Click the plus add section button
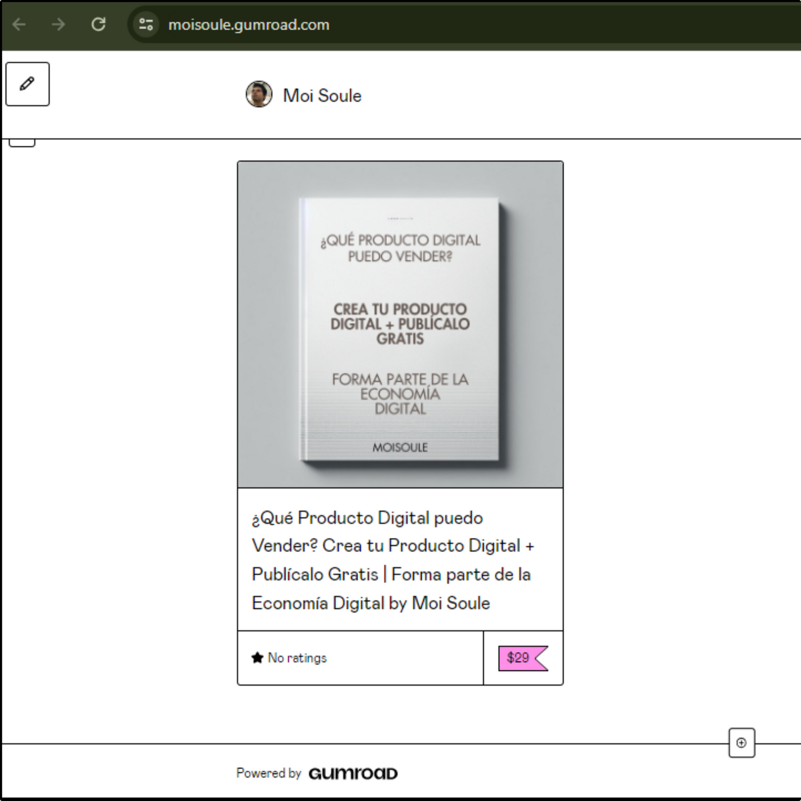Screen dimensions: 801x801 742,743
